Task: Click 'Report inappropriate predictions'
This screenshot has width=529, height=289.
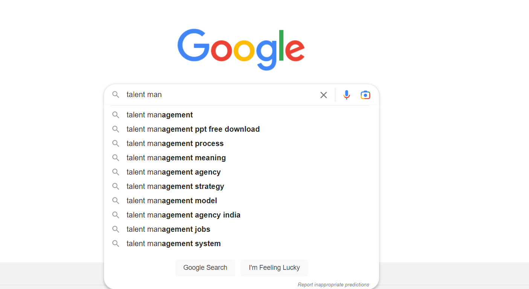Action: (x=333, y=284)
